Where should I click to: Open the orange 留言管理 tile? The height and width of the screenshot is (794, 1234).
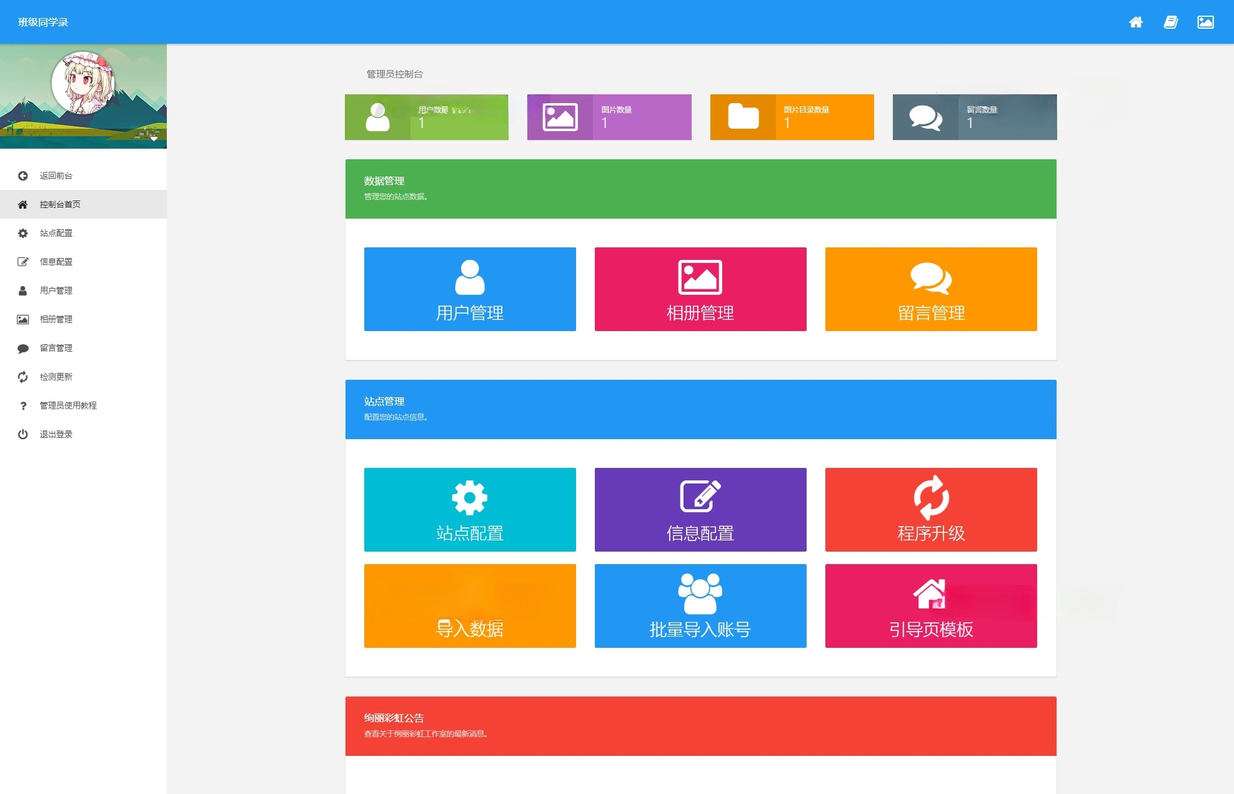[931, 289]
